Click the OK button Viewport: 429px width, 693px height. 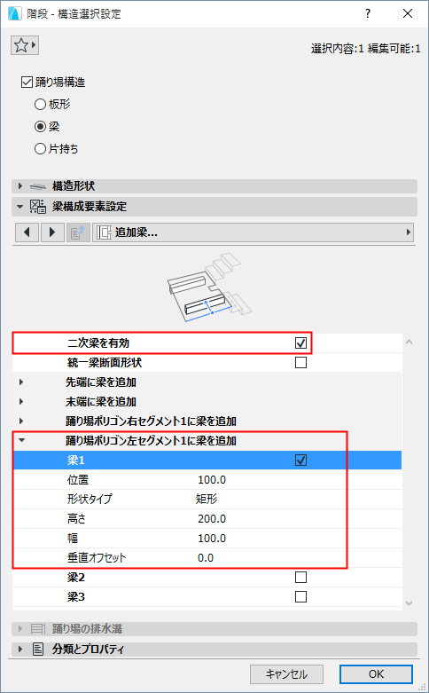tap(376, 674)
